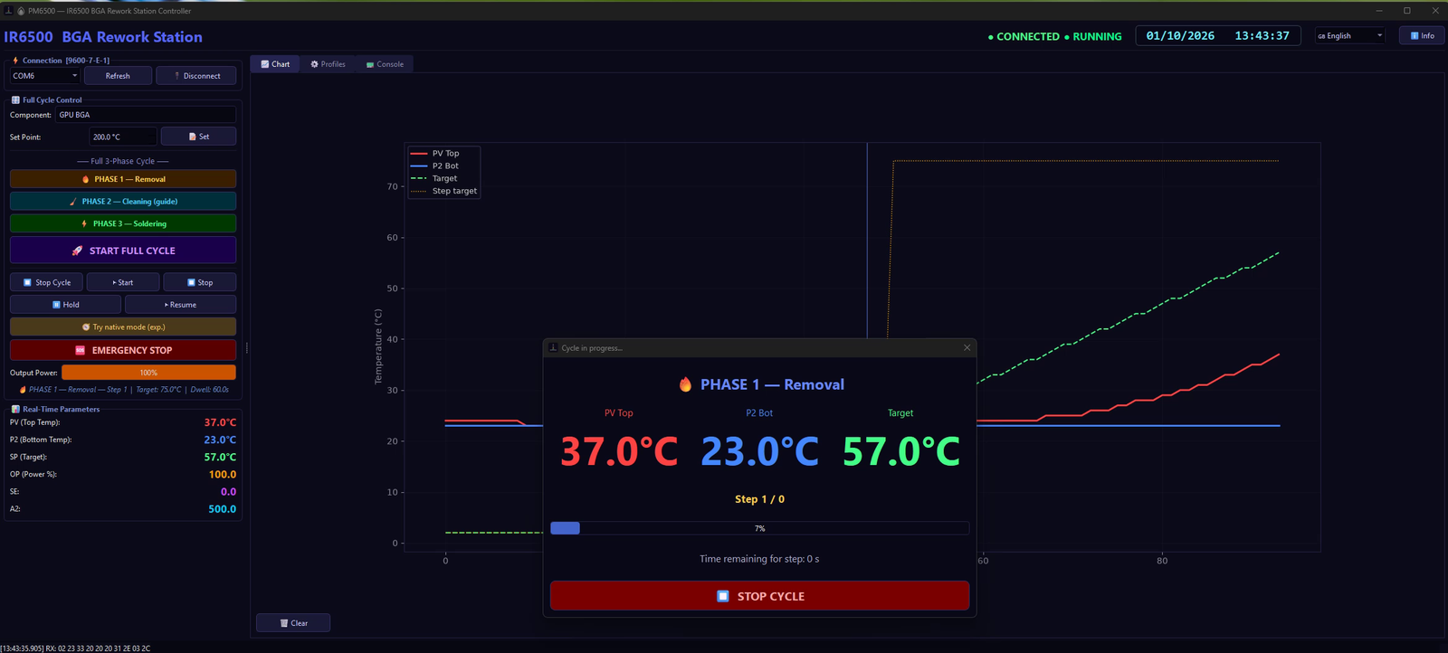Expand the English language selector
The height and width of the screenshot is (653, 1448).
click(1349, 36)
